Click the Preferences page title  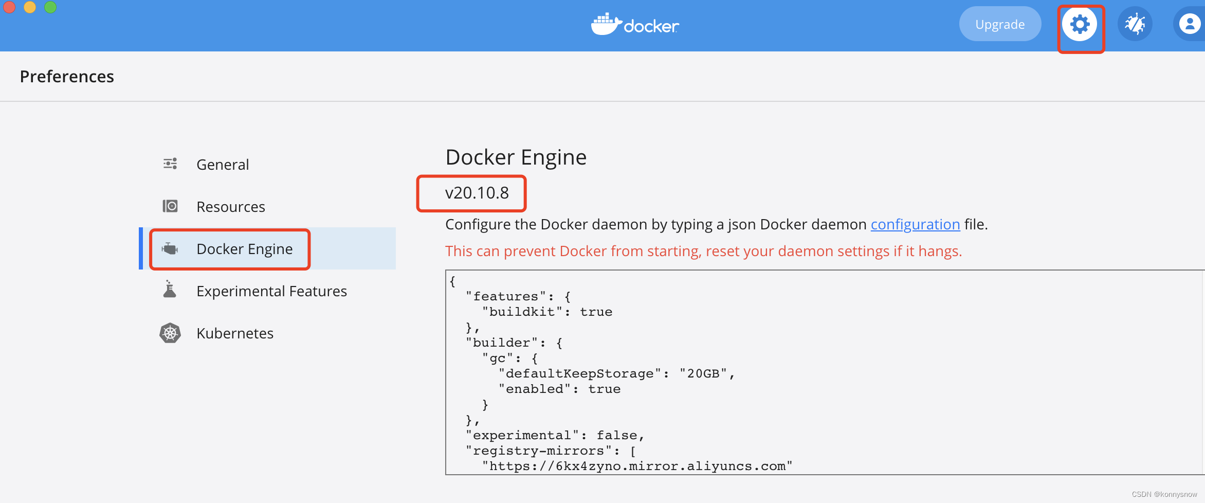67,77
